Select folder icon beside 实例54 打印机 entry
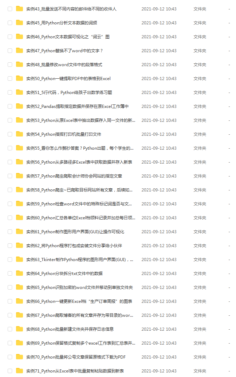 click(19, 134)
